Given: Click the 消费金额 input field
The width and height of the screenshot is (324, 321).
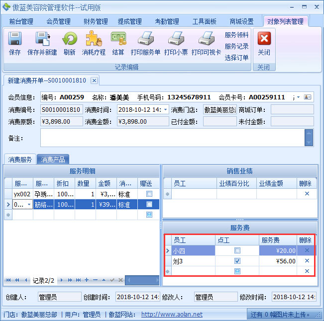Looking at the screenshot, I should click(143, 122).
